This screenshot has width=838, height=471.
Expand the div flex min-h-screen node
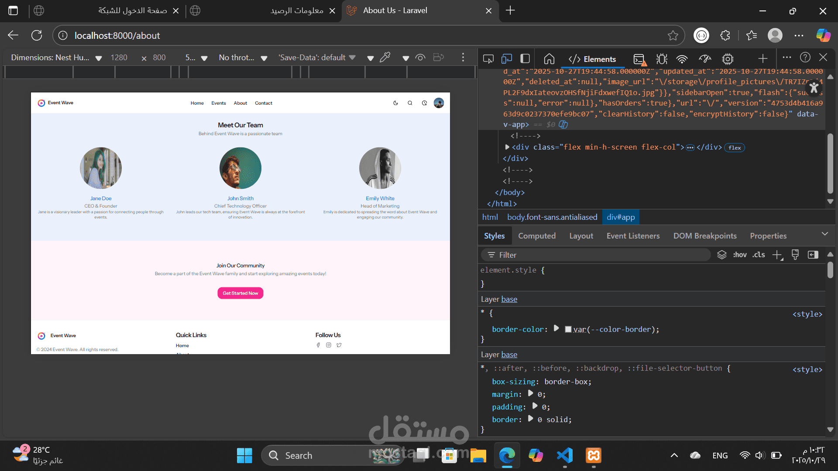507,147
